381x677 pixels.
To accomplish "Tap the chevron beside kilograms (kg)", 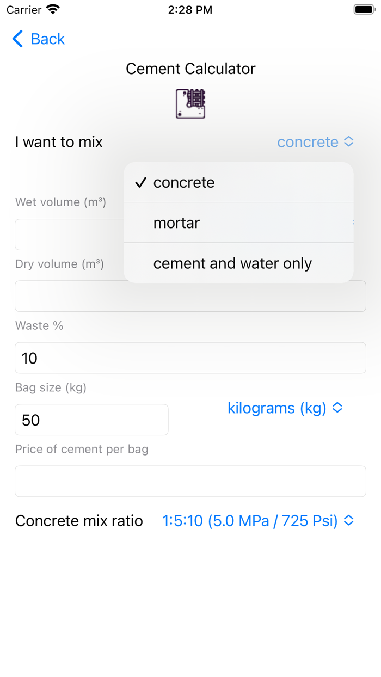I will tap(338, 408).
